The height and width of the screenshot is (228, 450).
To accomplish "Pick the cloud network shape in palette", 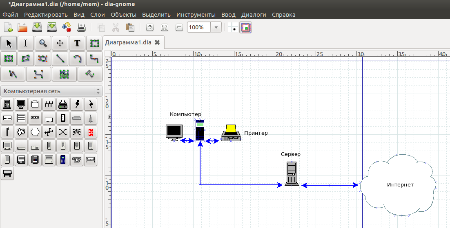I will [x=21, y=132].
